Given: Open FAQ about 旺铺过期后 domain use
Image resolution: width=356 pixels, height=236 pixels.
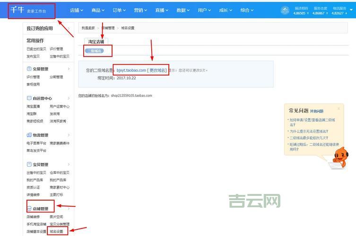Looking at the screenshot, I should (314, 147).
